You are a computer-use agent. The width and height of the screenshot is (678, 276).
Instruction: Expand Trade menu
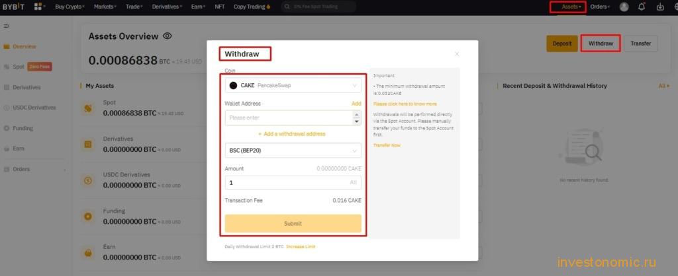tap(134, 7)
